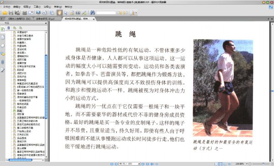
Task: Select the 健康饮食 bookmark
Action: click(21, 63)
